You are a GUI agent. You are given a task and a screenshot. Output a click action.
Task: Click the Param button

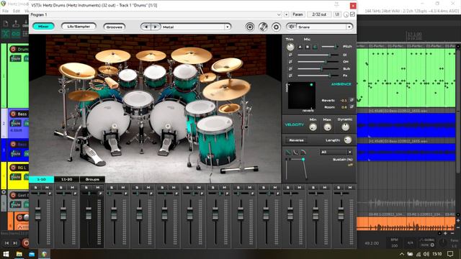(297, 14)
